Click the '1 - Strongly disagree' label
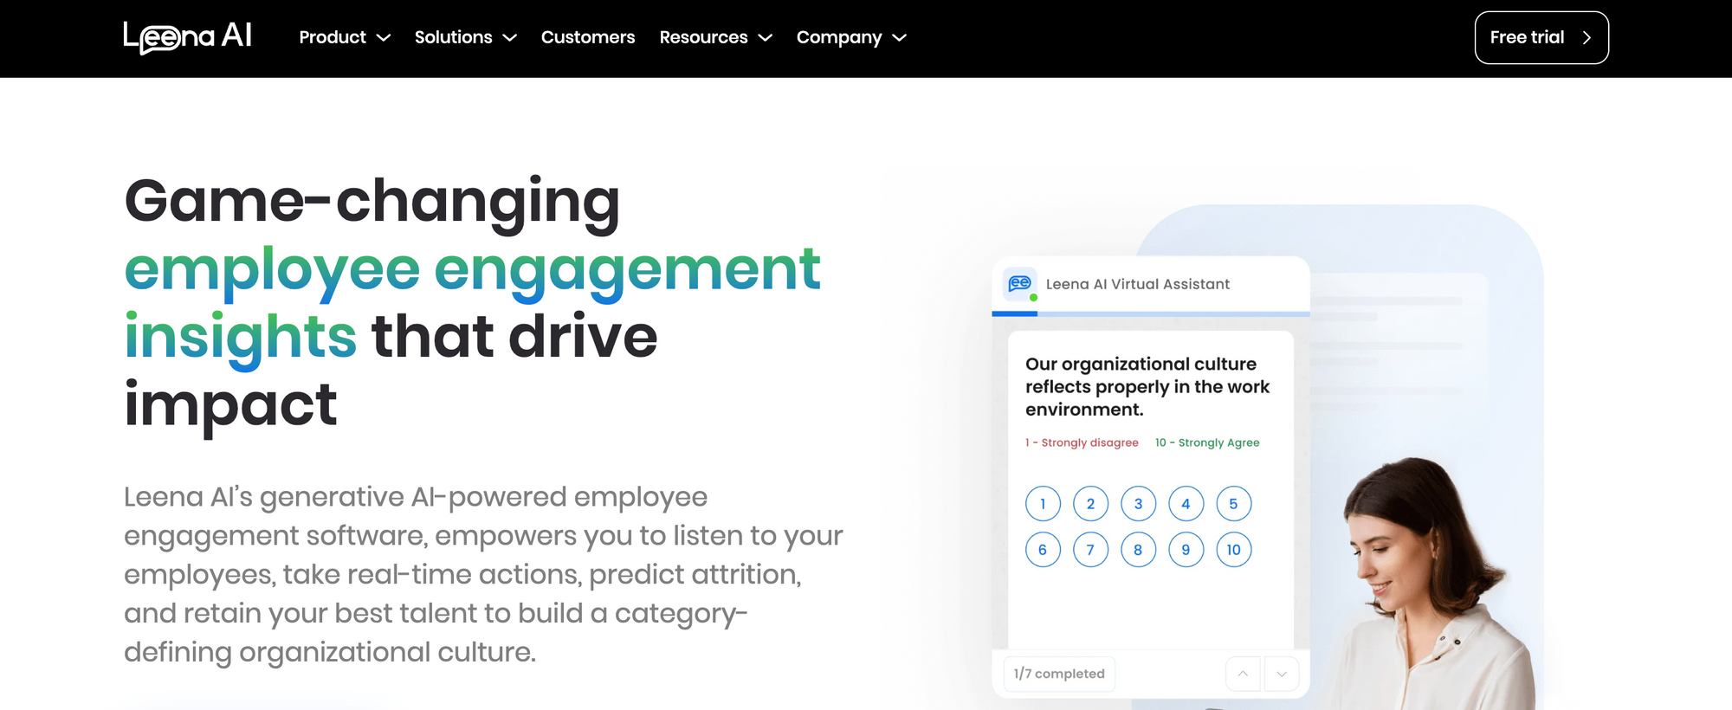Image resolution: width=1732 pixels, height=710 pixels. click(x=1082, y=442)
